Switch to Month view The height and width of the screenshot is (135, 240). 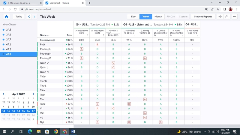pos(158,16)
